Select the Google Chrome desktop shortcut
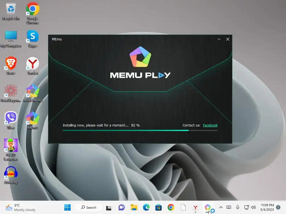The height and width of the screenshot is (214, 286). (32, 13)
